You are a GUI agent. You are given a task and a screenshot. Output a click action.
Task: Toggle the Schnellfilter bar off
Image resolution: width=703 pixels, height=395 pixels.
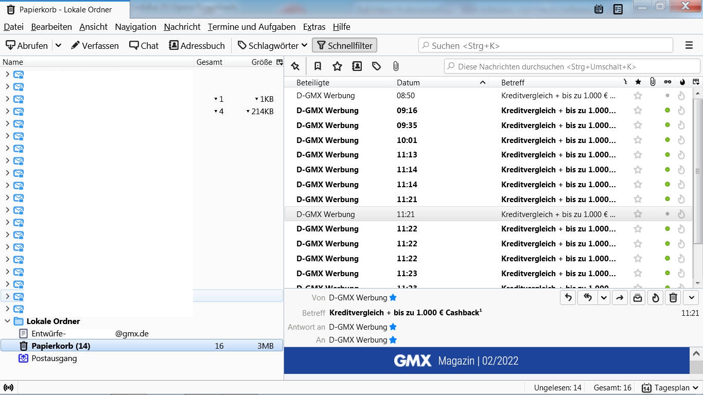pyautogui.click(x=344, y=45)
